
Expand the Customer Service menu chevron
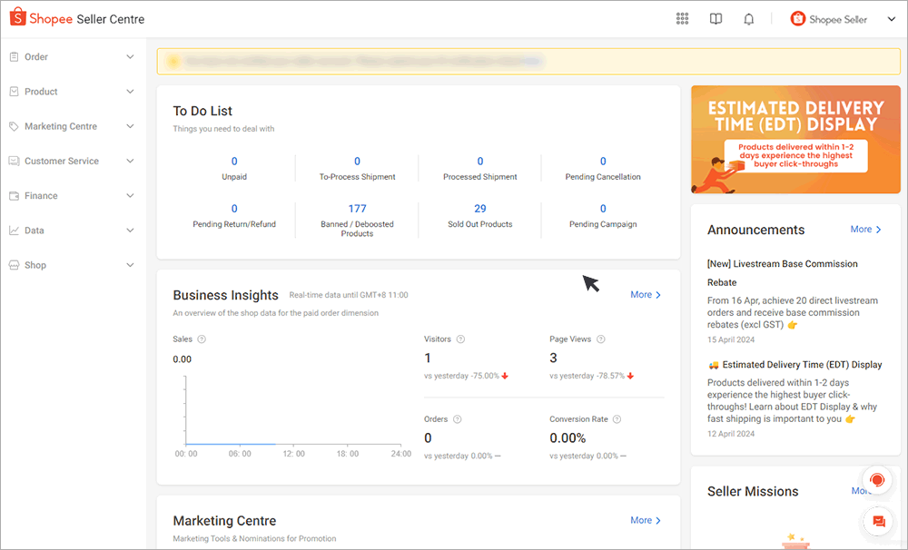coord(130,161)
